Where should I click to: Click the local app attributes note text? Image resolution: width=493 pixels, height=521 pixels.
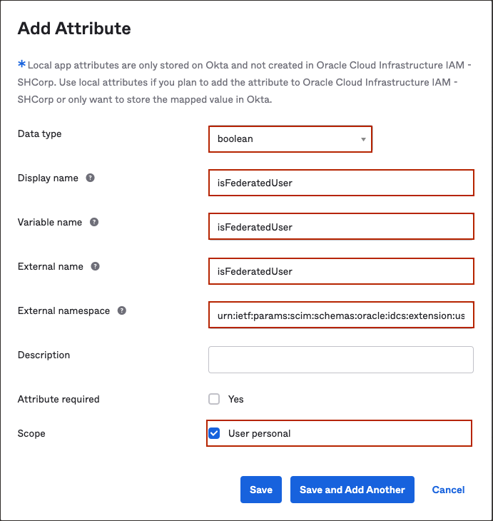pyautogui.click(x=235, y=82)
